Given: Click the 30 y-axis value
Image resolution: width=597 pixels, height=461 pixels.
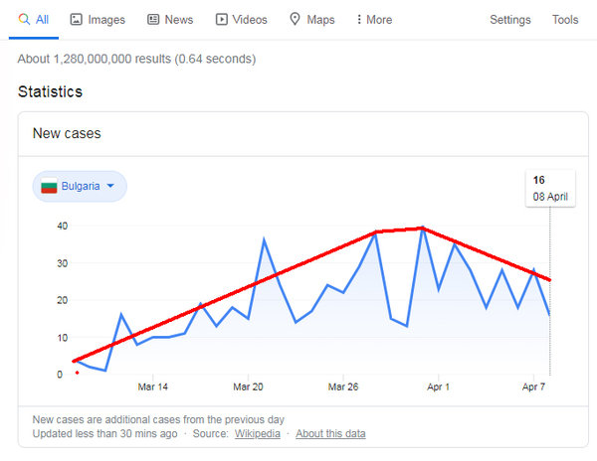Looking at the screenshot, I should [62, 263].
